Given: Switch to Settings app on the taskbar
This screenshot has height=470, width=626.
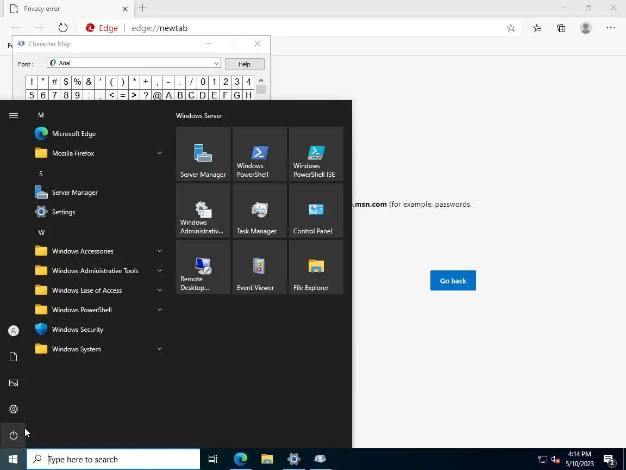Looking at the screenshot, I should [293, 459].
